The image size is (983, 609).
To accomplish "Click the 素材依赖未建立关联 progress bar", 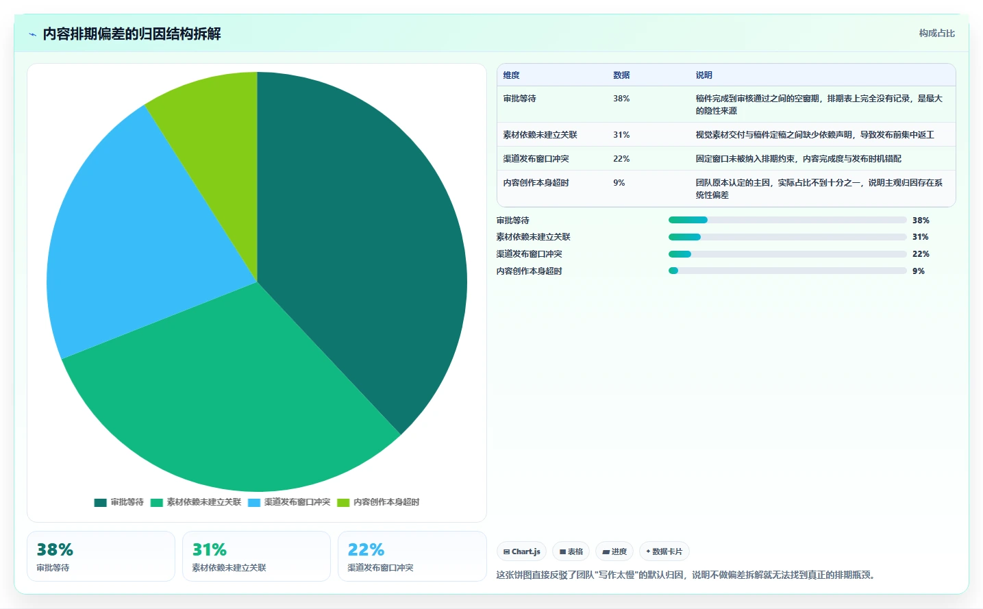I will 788,237.
